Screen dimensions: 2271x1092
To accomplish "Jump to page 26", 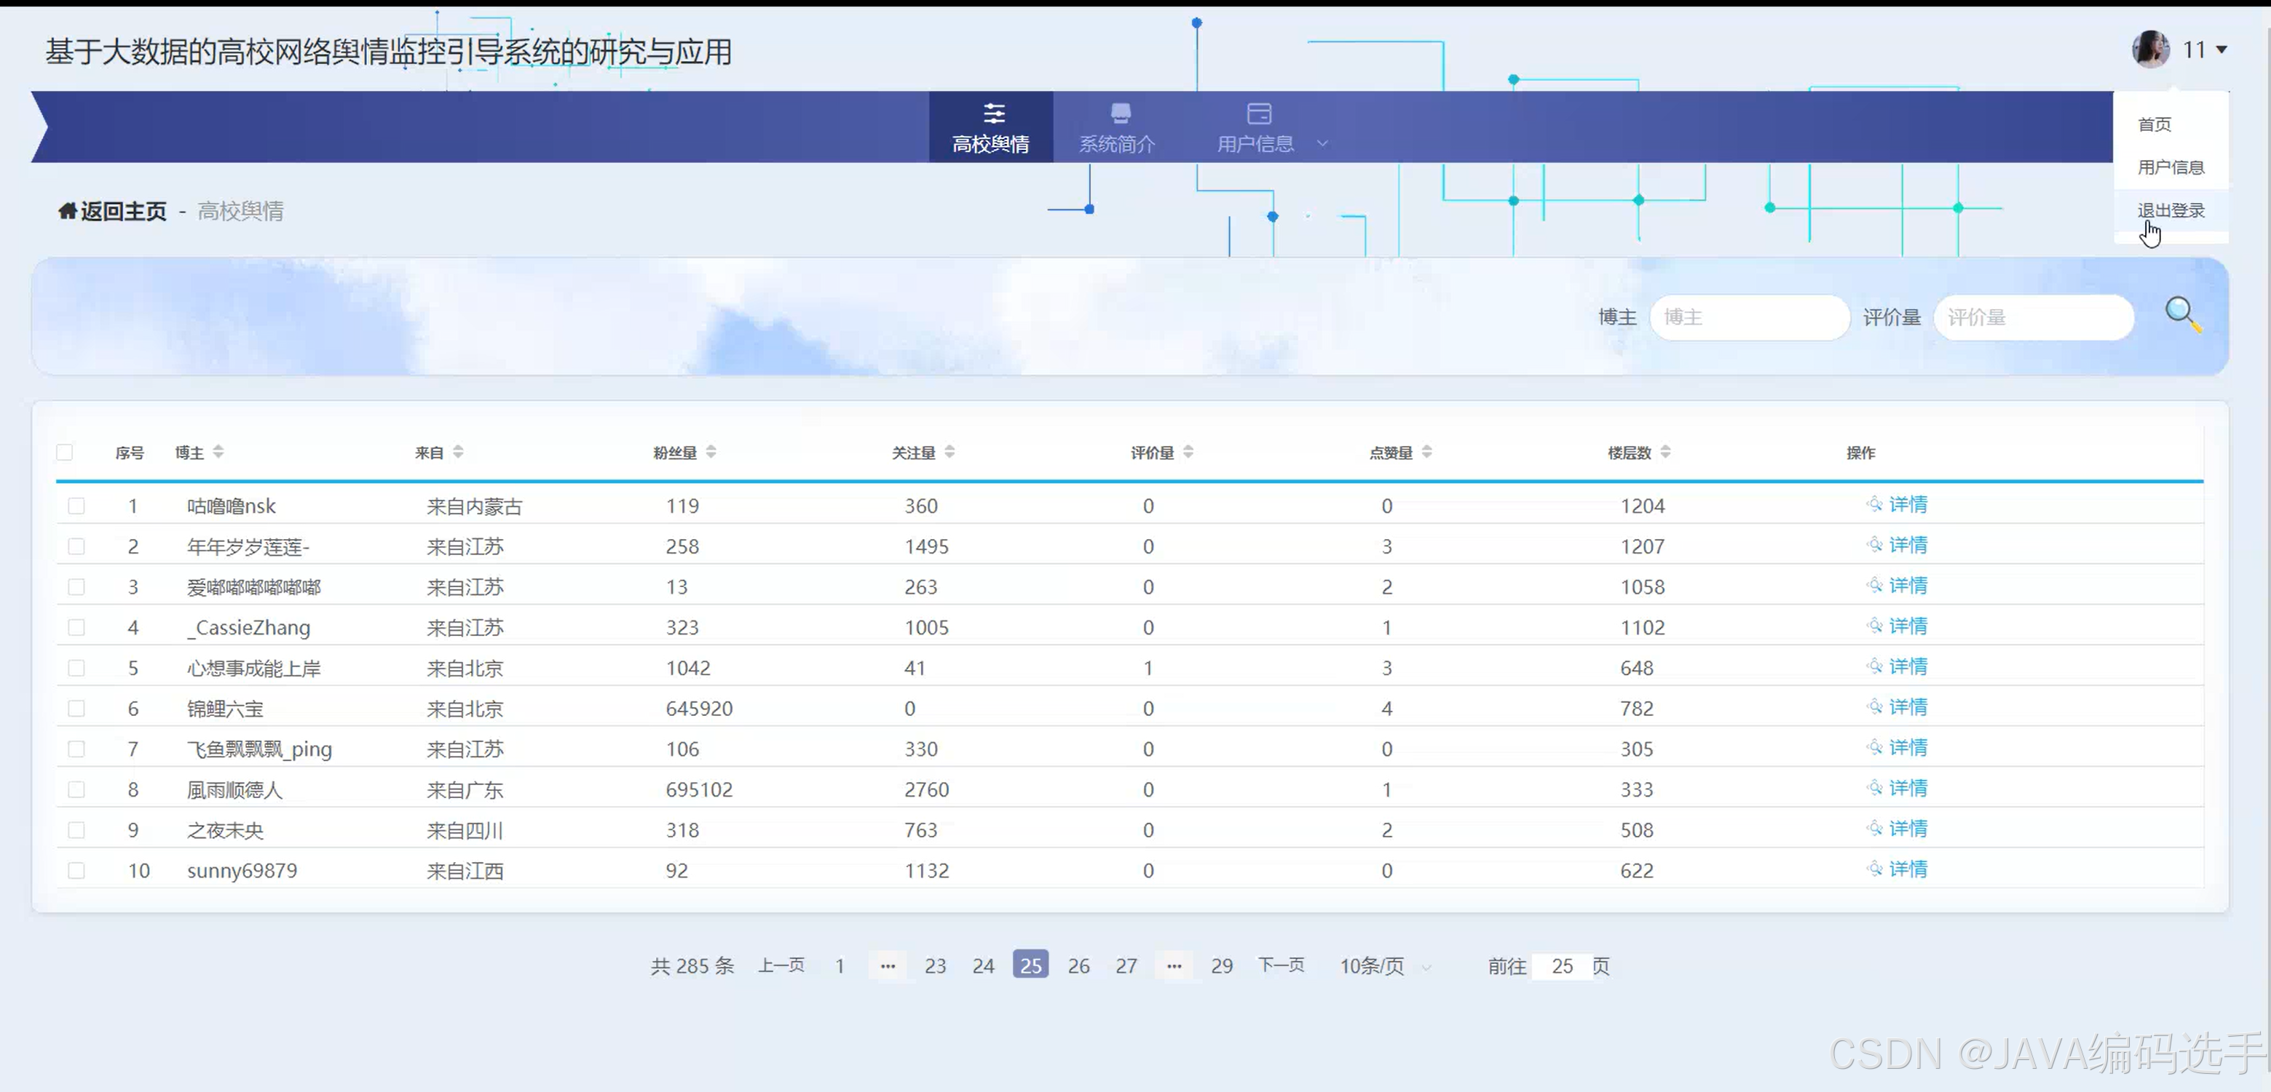I will pyautogui.click(x=1078, y=965).
